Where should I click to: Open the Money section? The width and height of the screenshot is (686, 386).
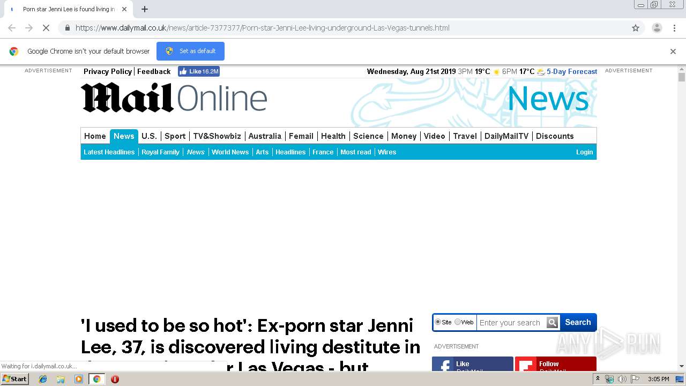[404, 136]
